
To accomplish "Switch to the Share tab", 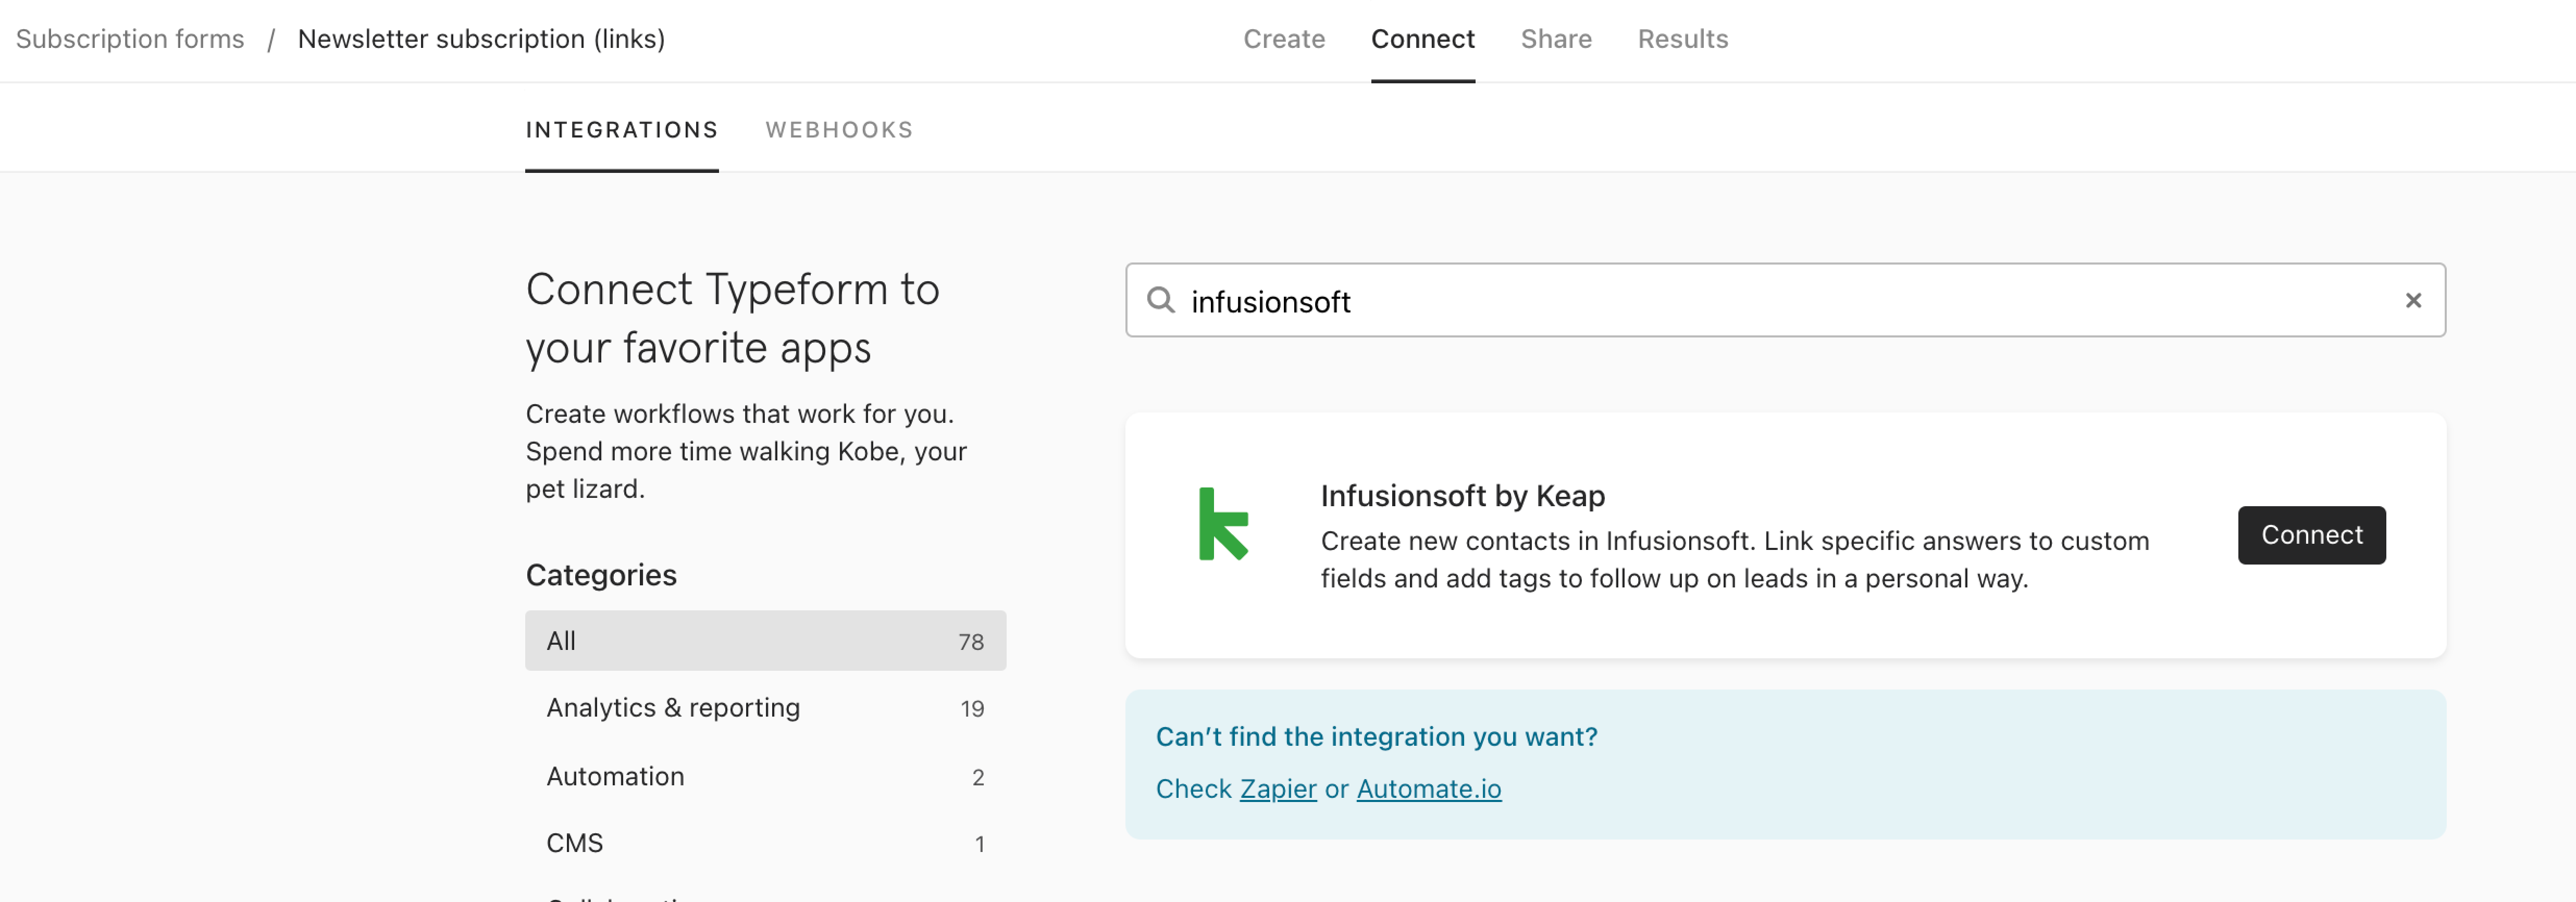I will [x=1556, y=39].
